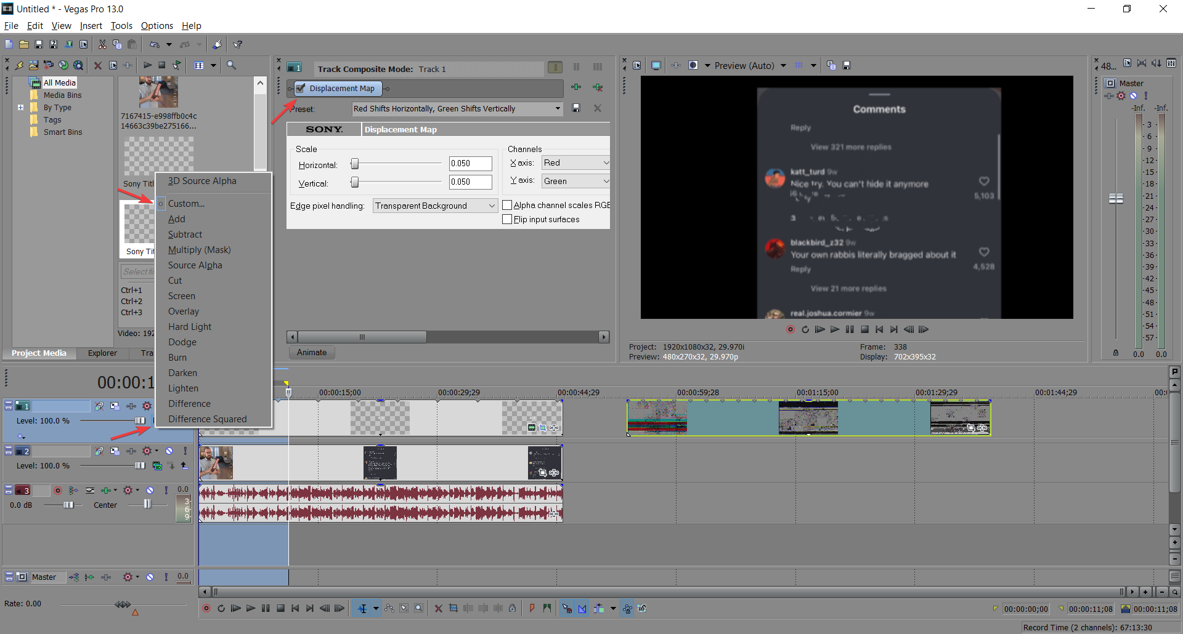Open the Tools menu
This screenshot has height=634, width=1183.
click(121, 26)
